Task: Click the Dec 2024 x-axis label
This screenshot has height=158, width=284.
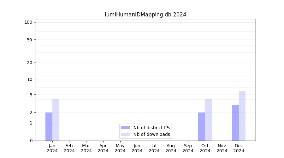Action: click(239, 148)
